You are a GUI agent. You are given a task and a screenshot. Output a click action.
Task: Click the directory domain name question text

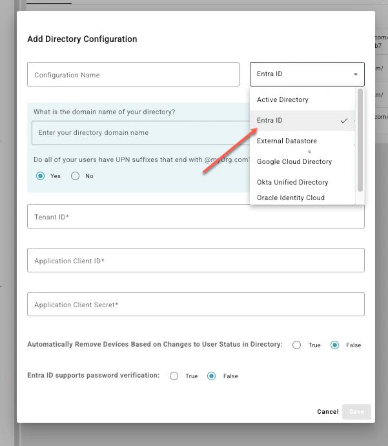tap(104, 112)
